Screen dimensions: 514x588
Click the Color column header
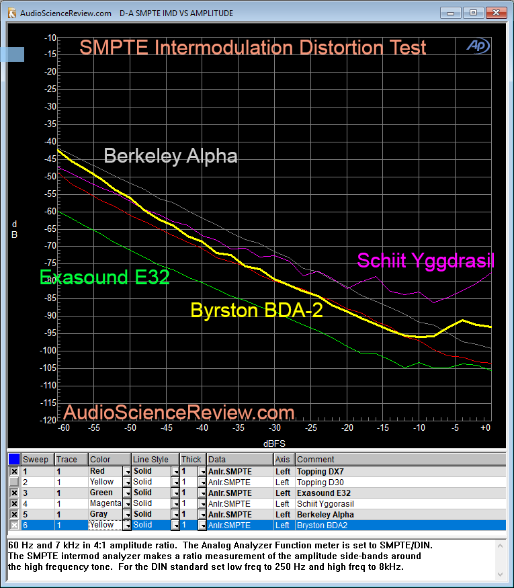(x=110, y=460)
